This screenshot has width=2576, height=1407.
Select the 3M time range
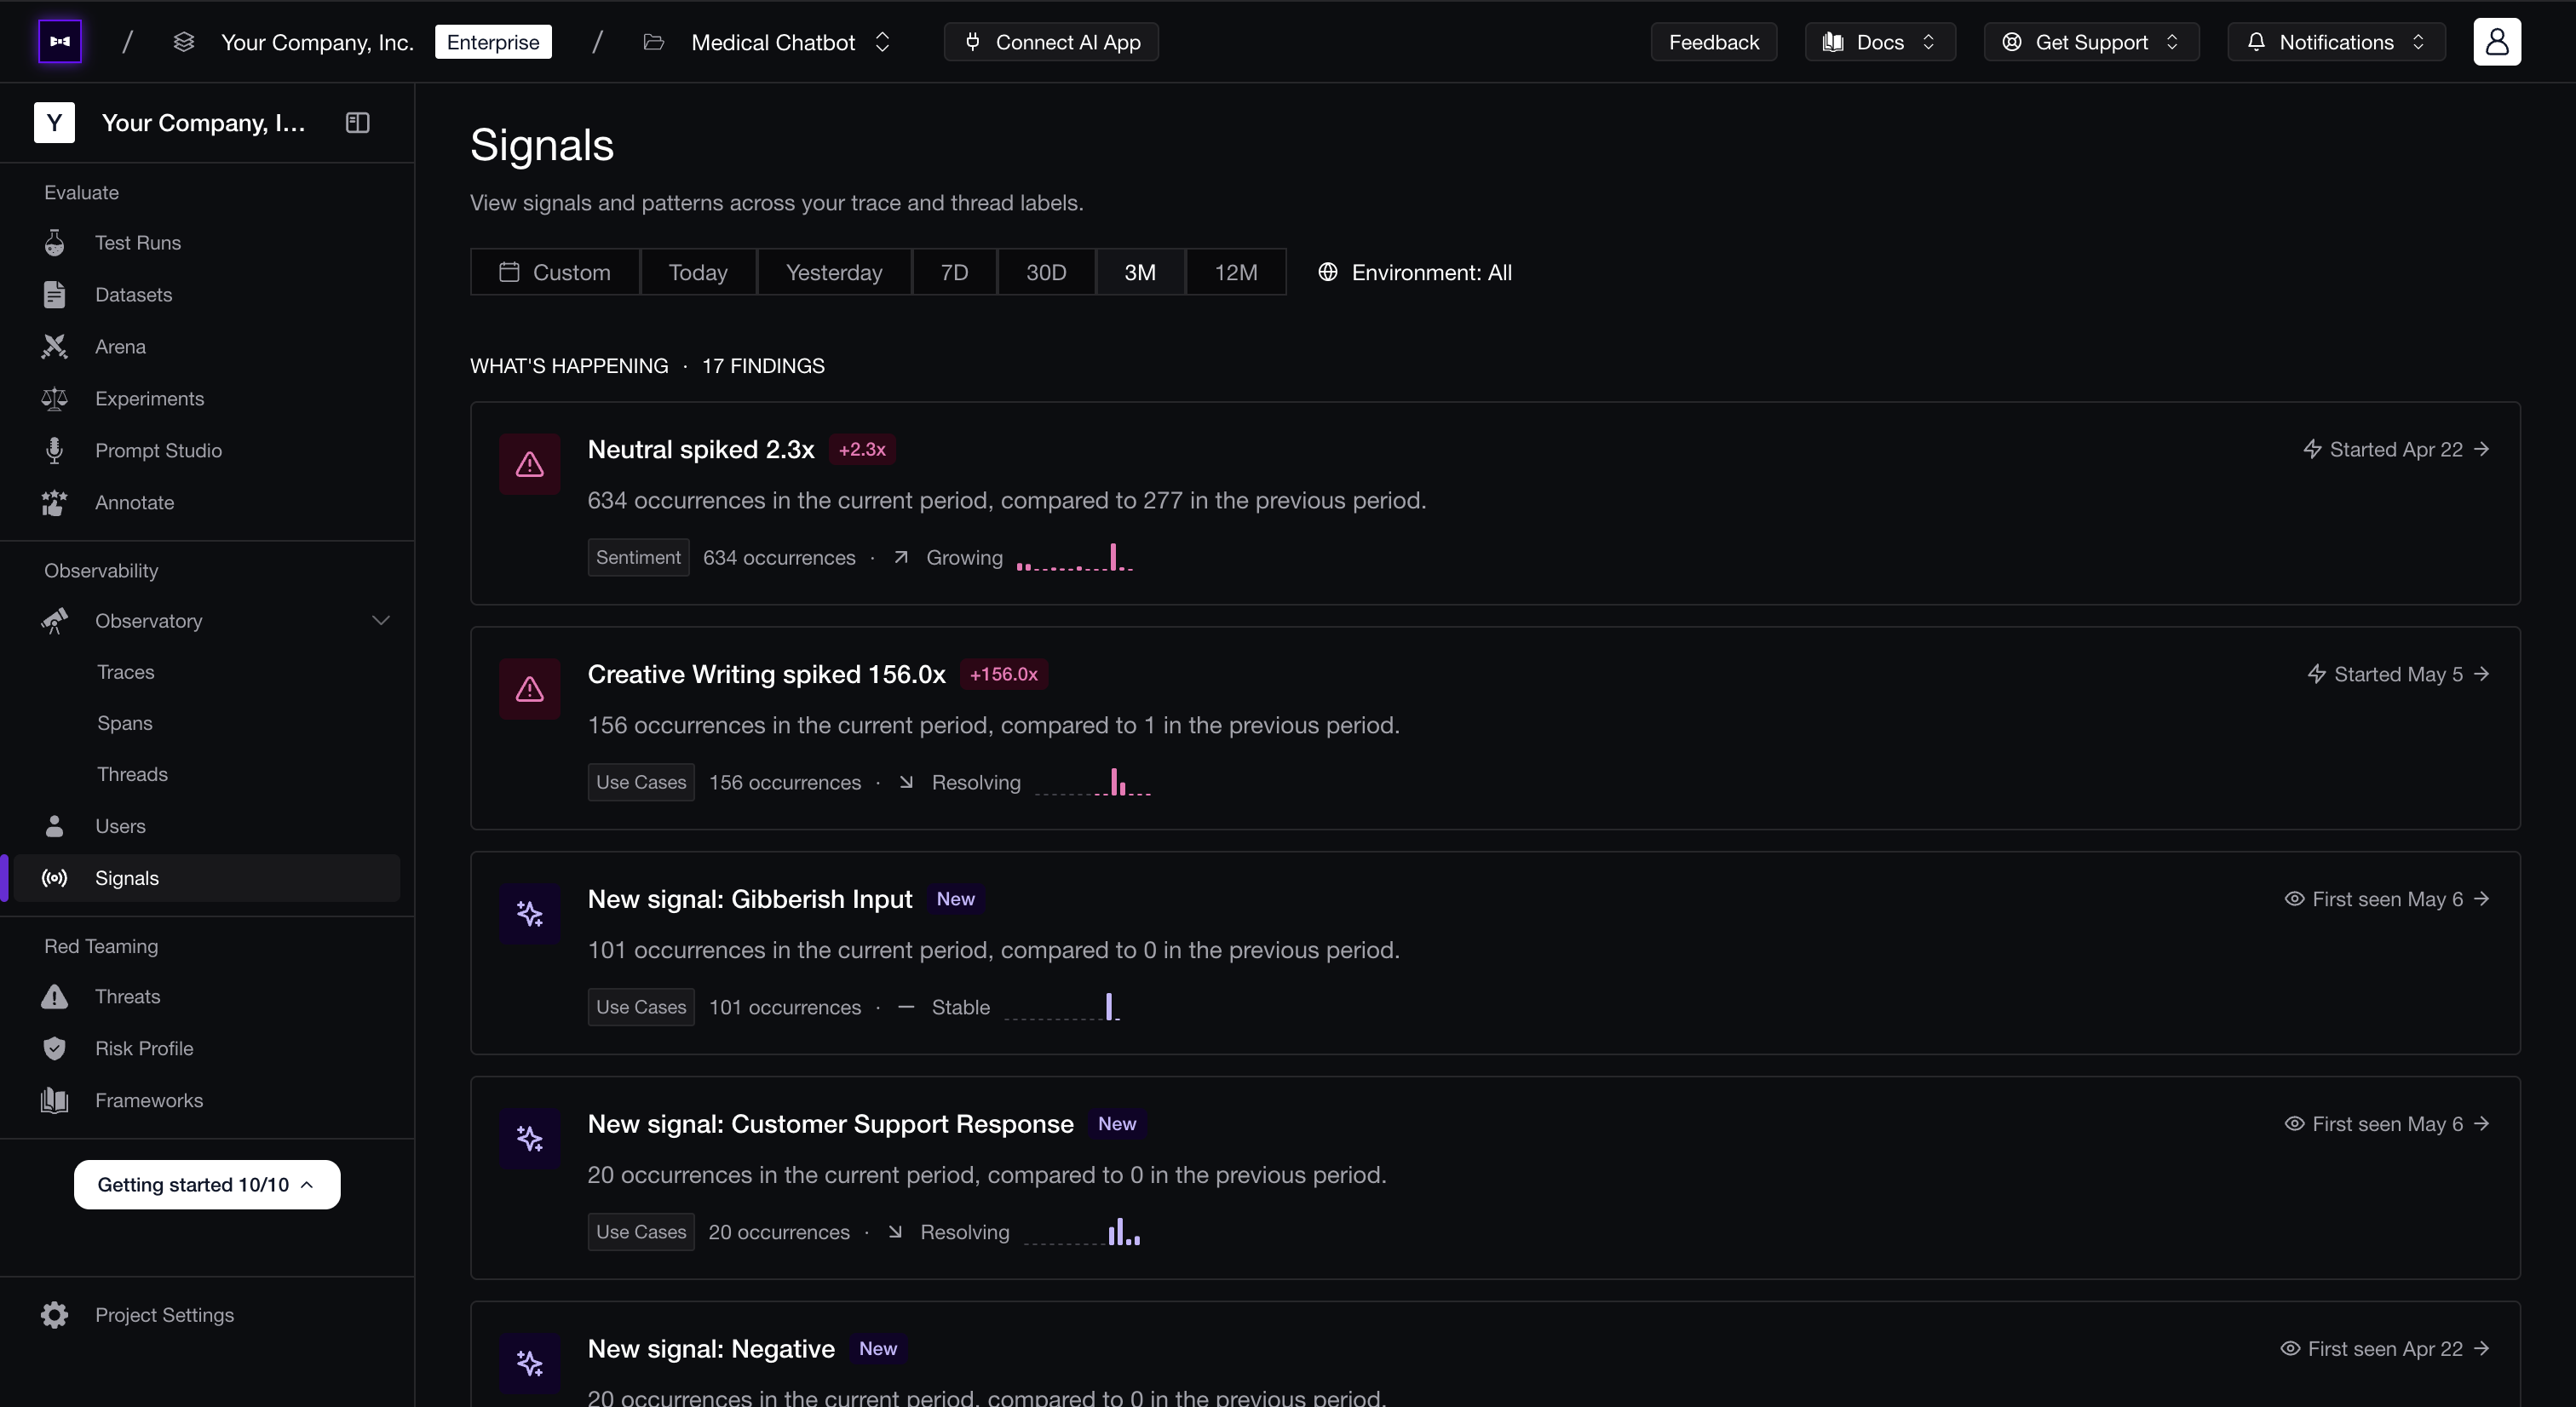click(x=1140, y=272)
